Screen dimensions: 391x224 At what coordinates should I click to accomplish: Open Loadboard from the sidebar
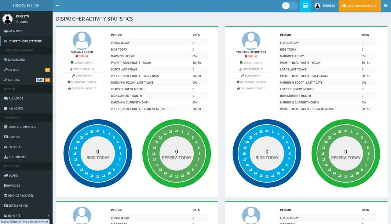[x=16, y=60]
